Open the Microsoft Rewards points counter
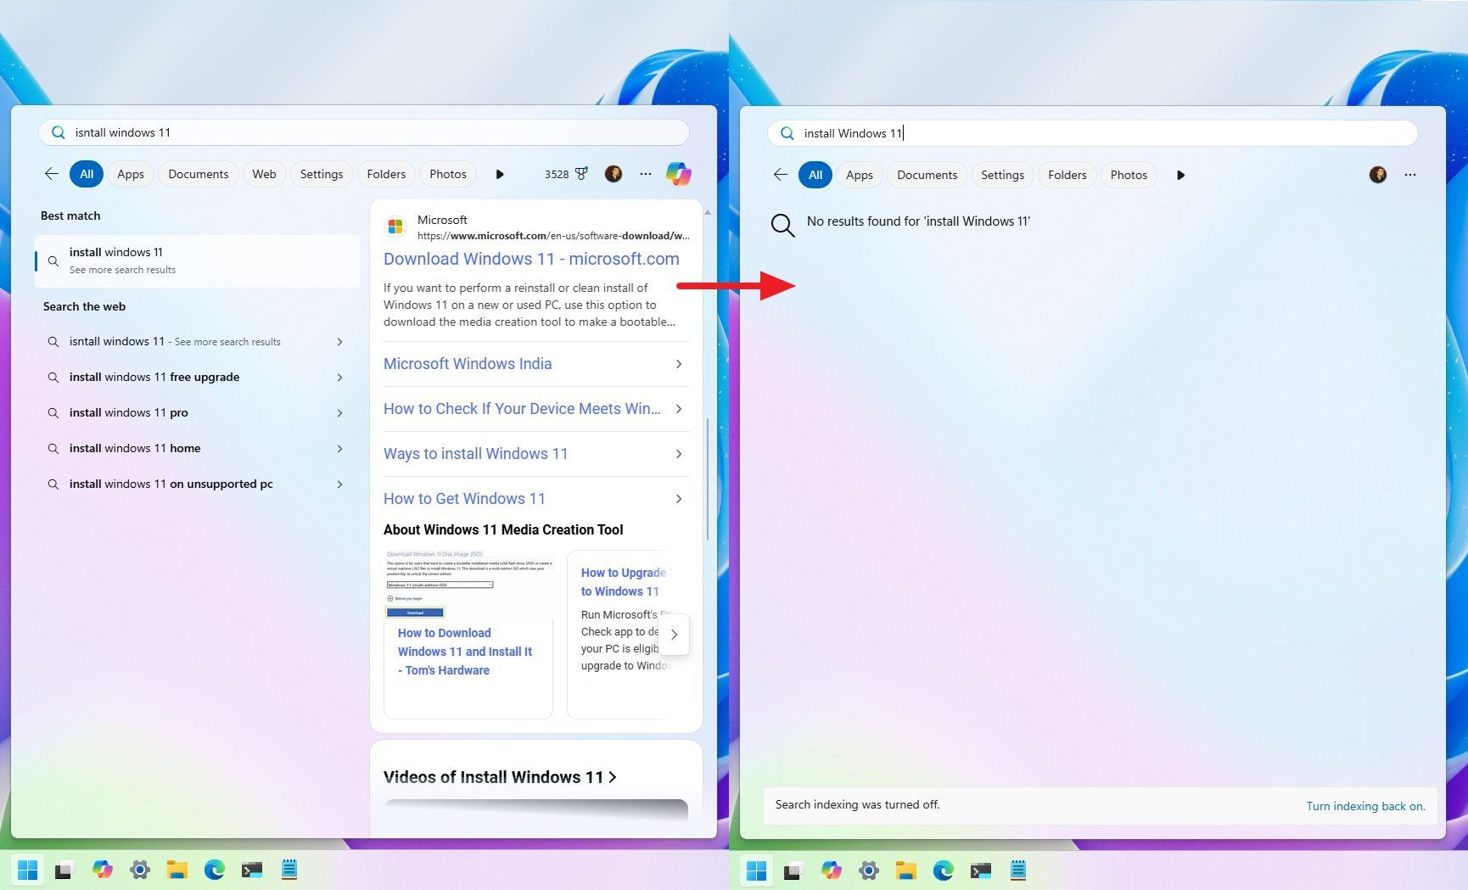This screenshot has height=890, width=1468. coord(564,174)
